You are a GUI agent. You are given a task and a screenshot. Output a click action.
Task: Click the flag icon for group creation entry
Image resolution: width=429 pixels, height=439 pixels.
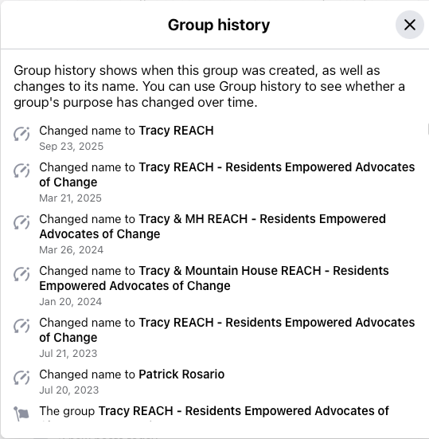[x=21, y=414]
